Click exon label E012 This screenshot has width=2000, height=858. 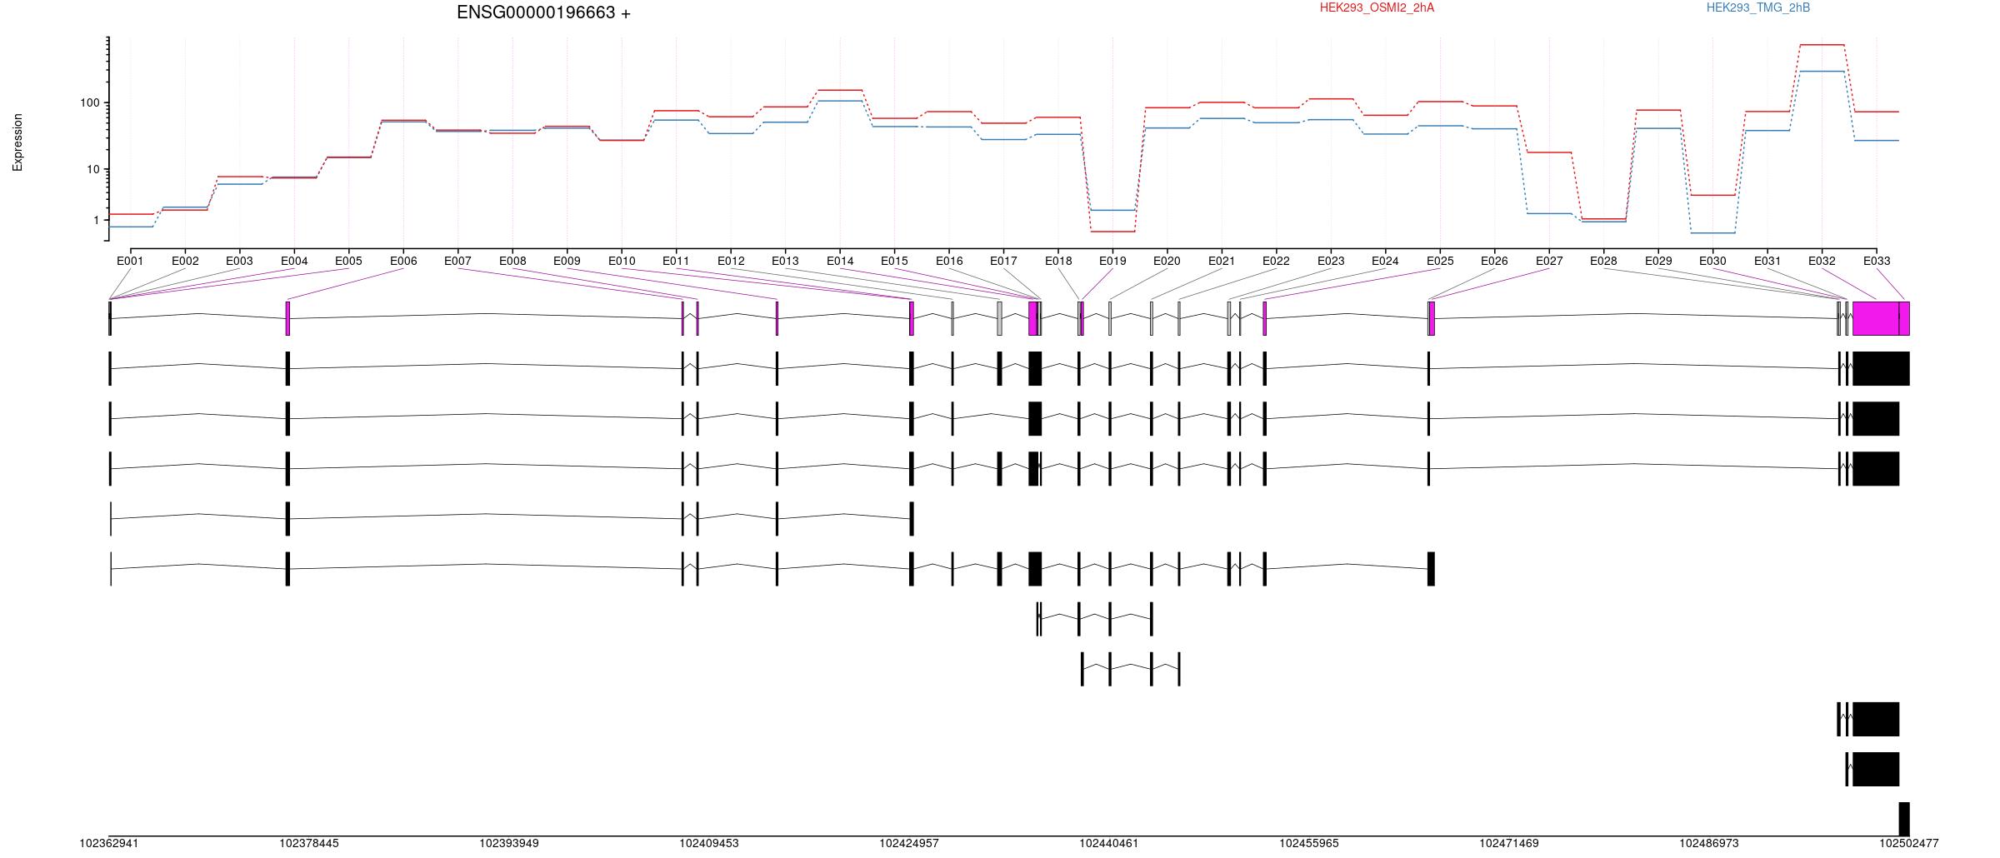pos(731,261)
